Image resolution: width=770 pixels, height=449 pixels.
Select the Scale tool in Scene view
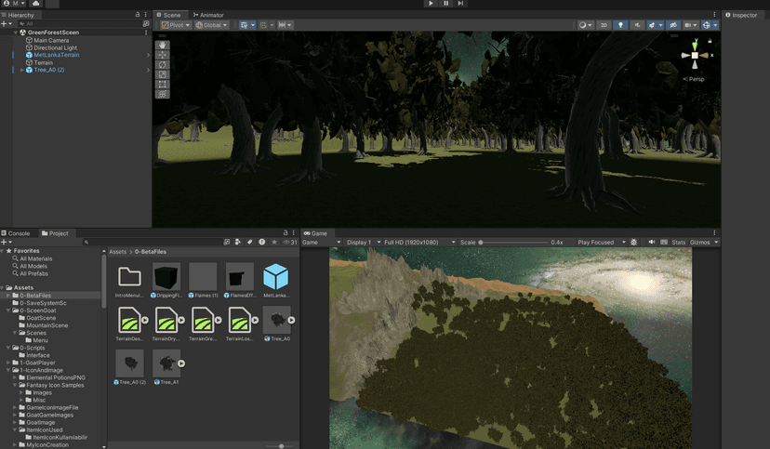pyautogui.click(x=163, y=74)
